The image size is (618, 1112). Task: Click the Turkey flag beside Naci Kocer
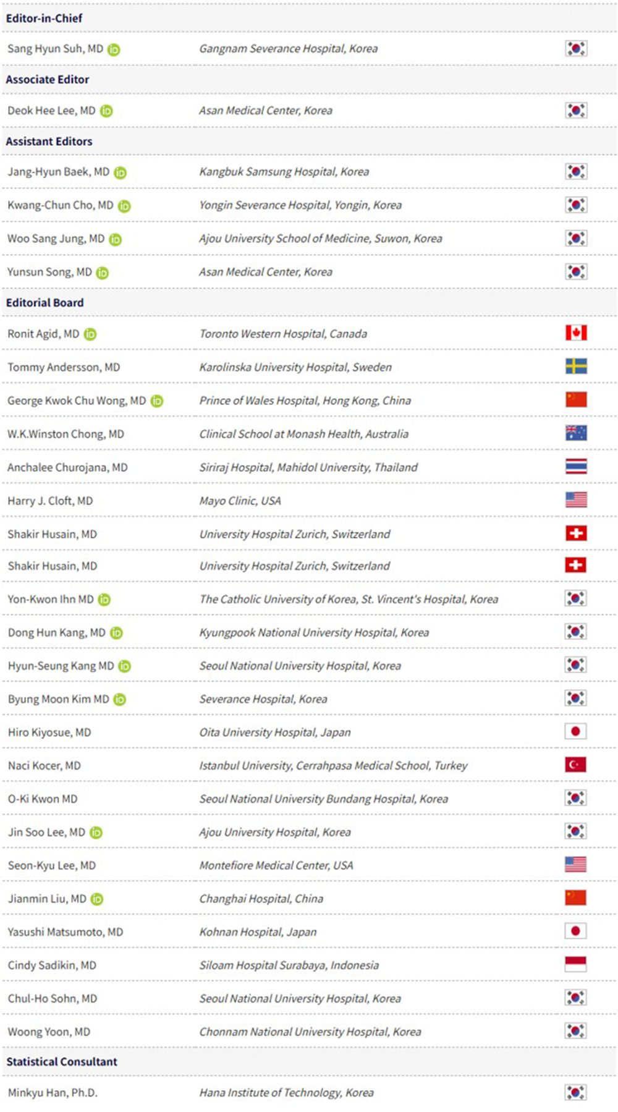[575, 765]
